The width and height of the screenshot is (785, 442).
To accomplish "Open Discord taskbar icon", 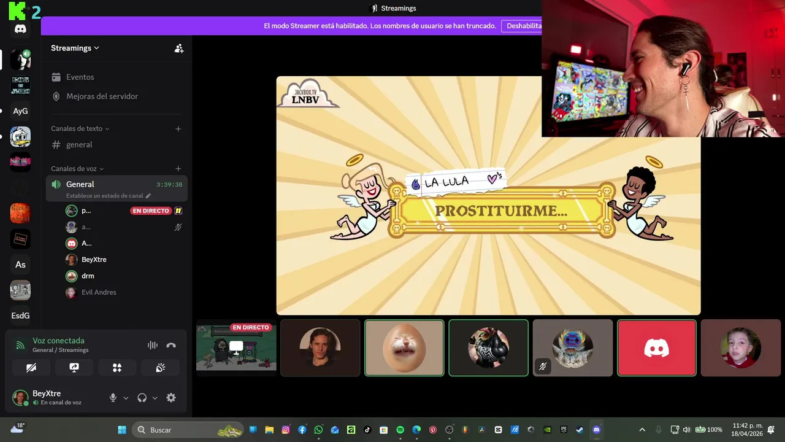I will pyautogui.click(x=596, y=430).
